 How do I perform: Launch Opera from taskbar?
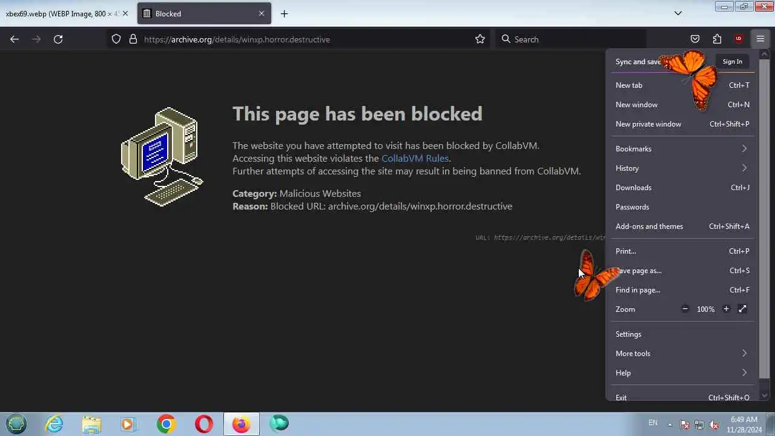(x=204, y=424)
